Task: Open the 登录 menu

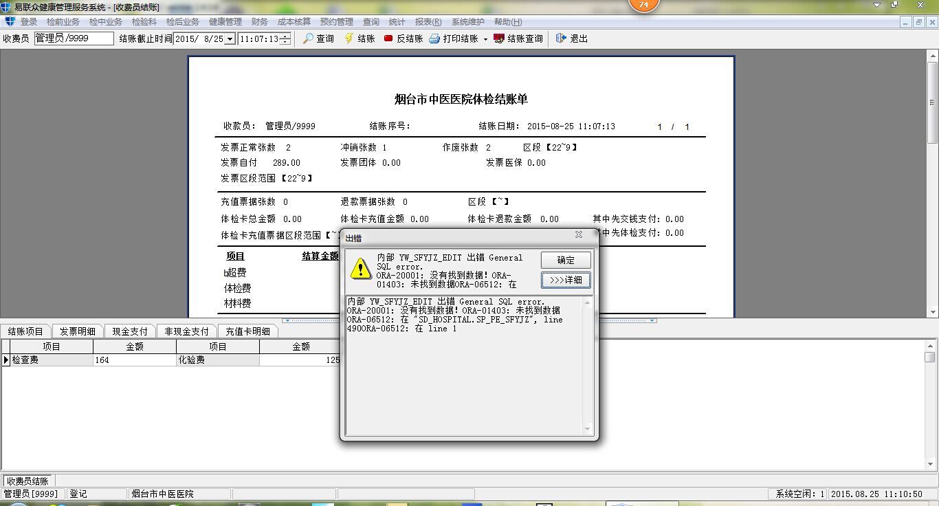Action: 28,22
